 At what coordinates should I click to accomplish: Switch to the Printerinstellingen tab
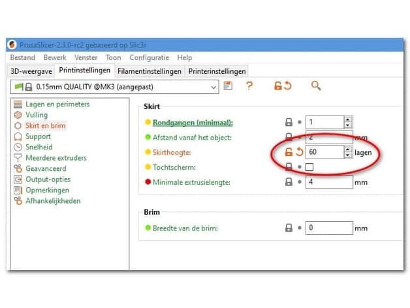[x=217, y=71]
